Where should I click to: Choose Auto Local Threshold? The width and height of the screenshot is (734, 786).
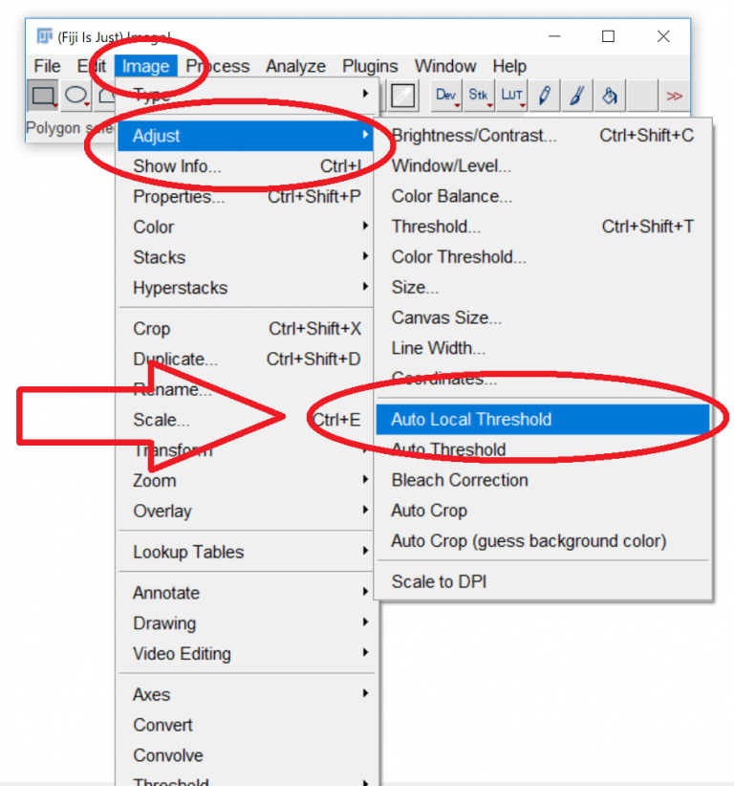[471, 419]
